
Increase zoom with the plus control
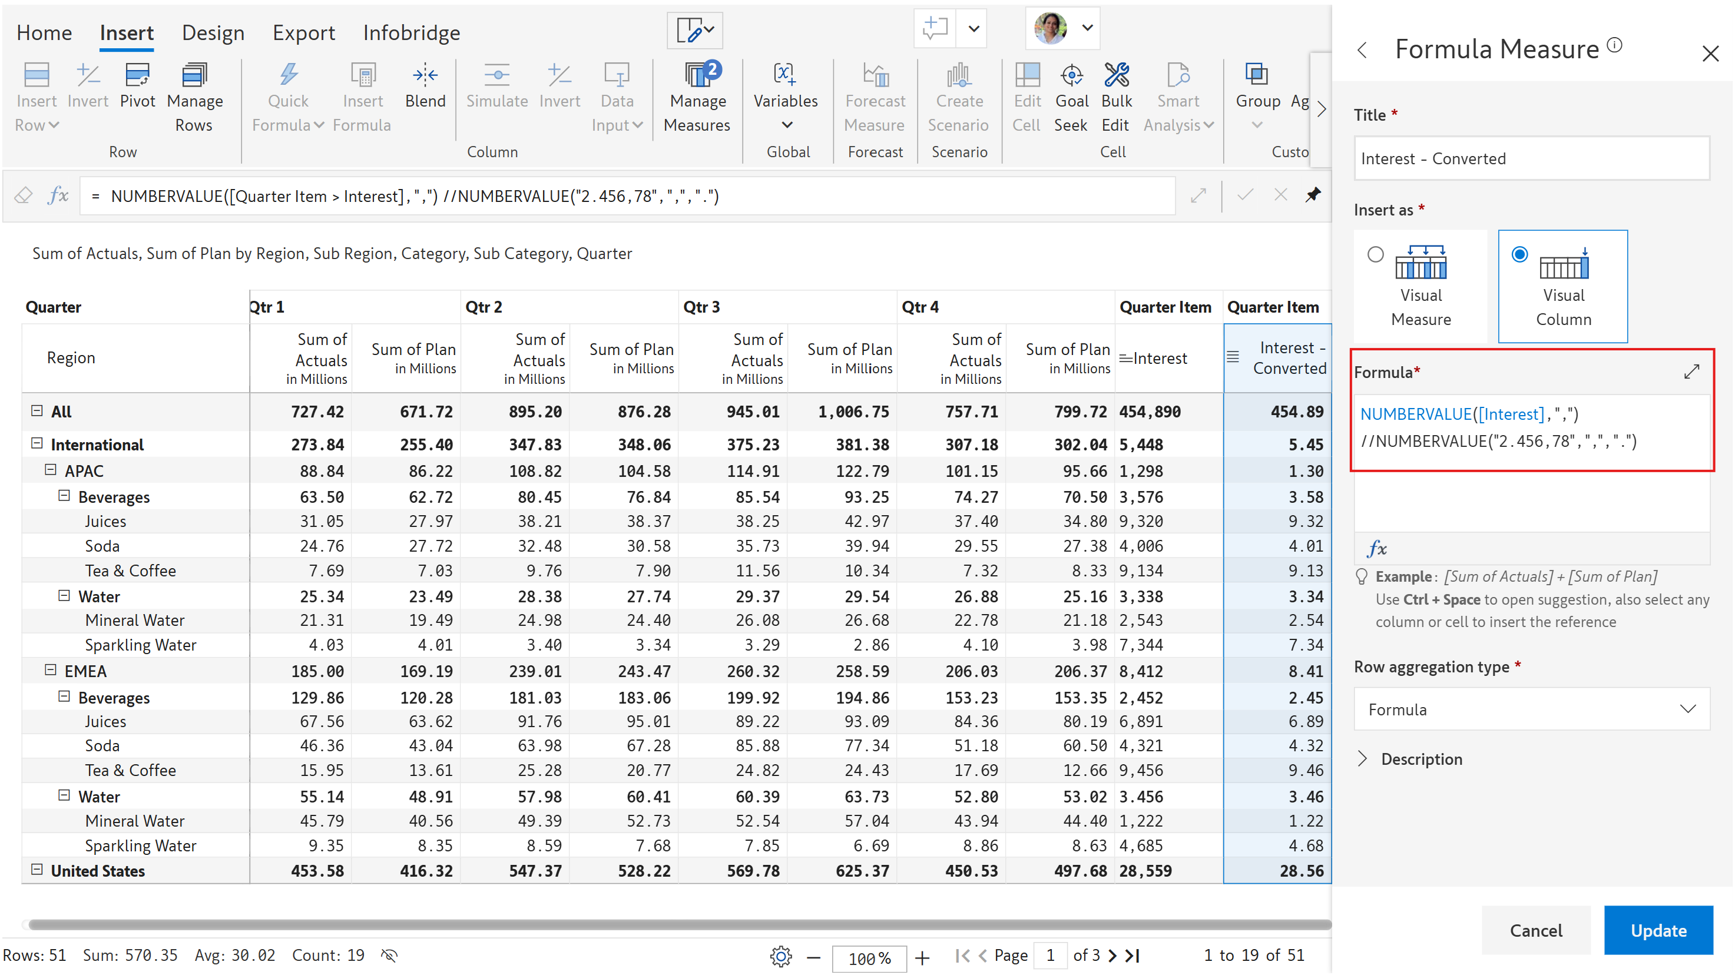click(x=923, y=957)
